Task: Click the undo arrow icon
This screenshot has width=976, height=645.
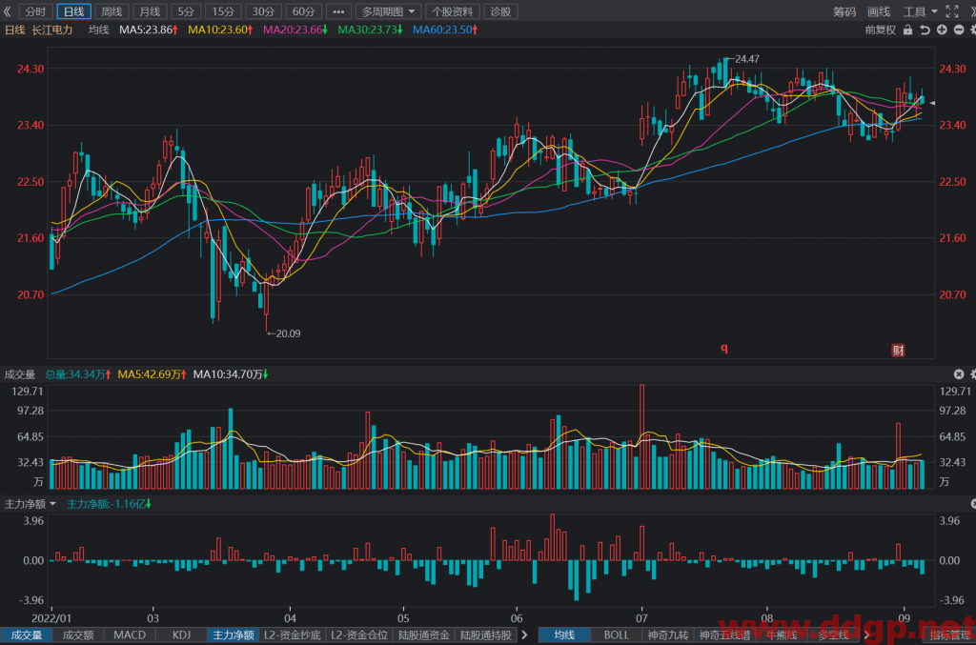Action: coord(925,30)
